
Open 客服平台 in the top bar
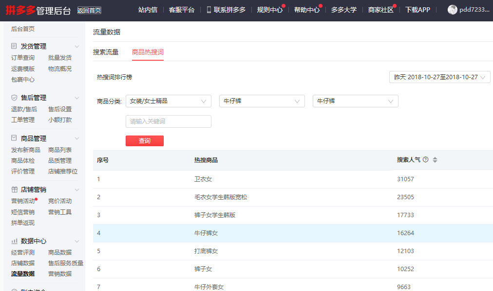[182, 10]
